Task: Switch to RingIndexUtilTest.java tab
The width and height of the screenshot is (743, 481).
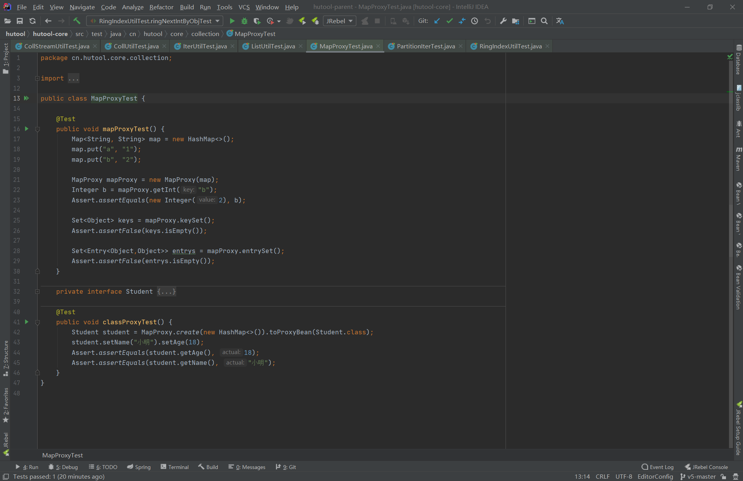Action: coord(510,46)
